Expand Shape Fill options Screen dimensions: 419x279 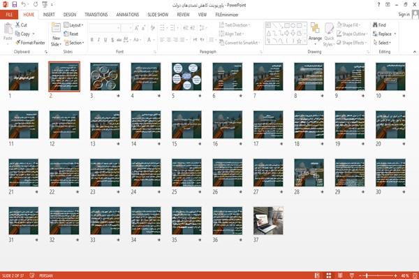(x=348, y=25)
